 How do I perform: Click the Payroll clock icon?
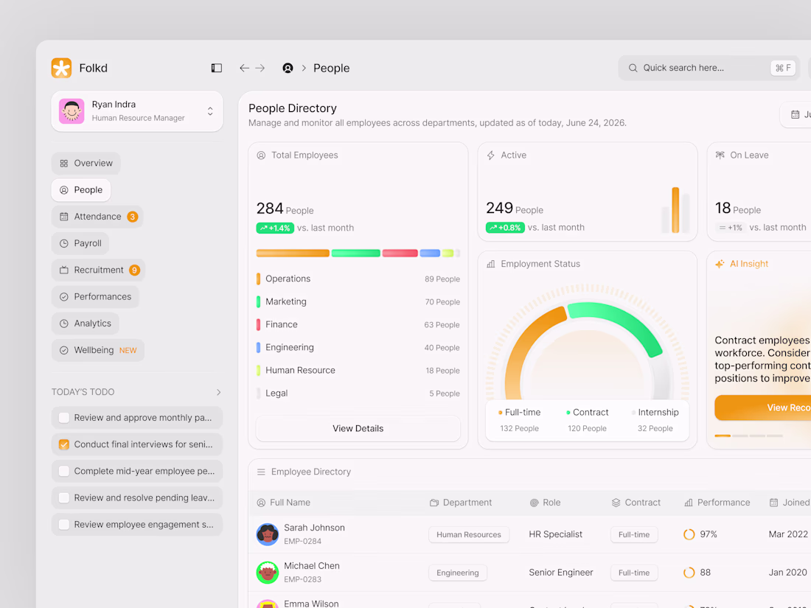coord(63,243)
